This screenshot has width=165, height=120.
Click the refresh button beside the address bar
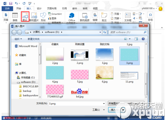[x=104, y=32]
